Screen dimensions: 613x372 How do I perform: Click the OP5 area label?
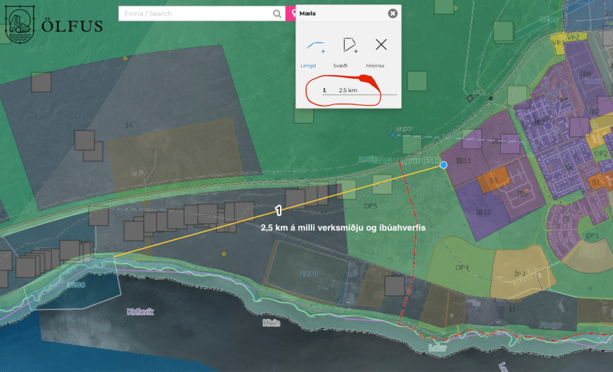pos(370,207)
